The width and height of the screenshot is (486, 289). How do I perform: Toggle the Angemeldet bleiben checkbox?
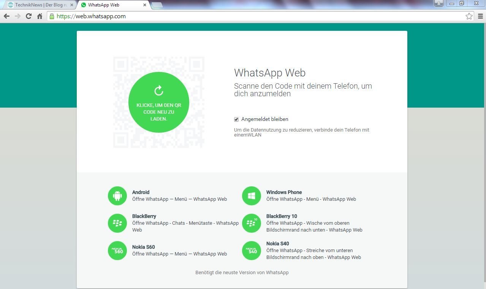click(236, 119)
